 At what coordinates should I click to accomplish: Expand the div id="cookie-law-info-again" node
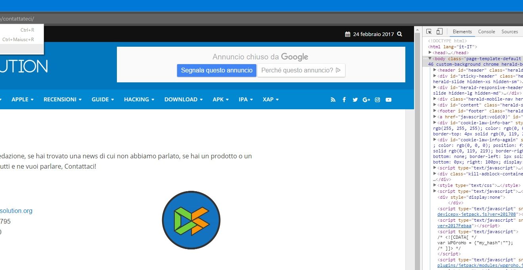pyautogui.click(x=435, y=140)
